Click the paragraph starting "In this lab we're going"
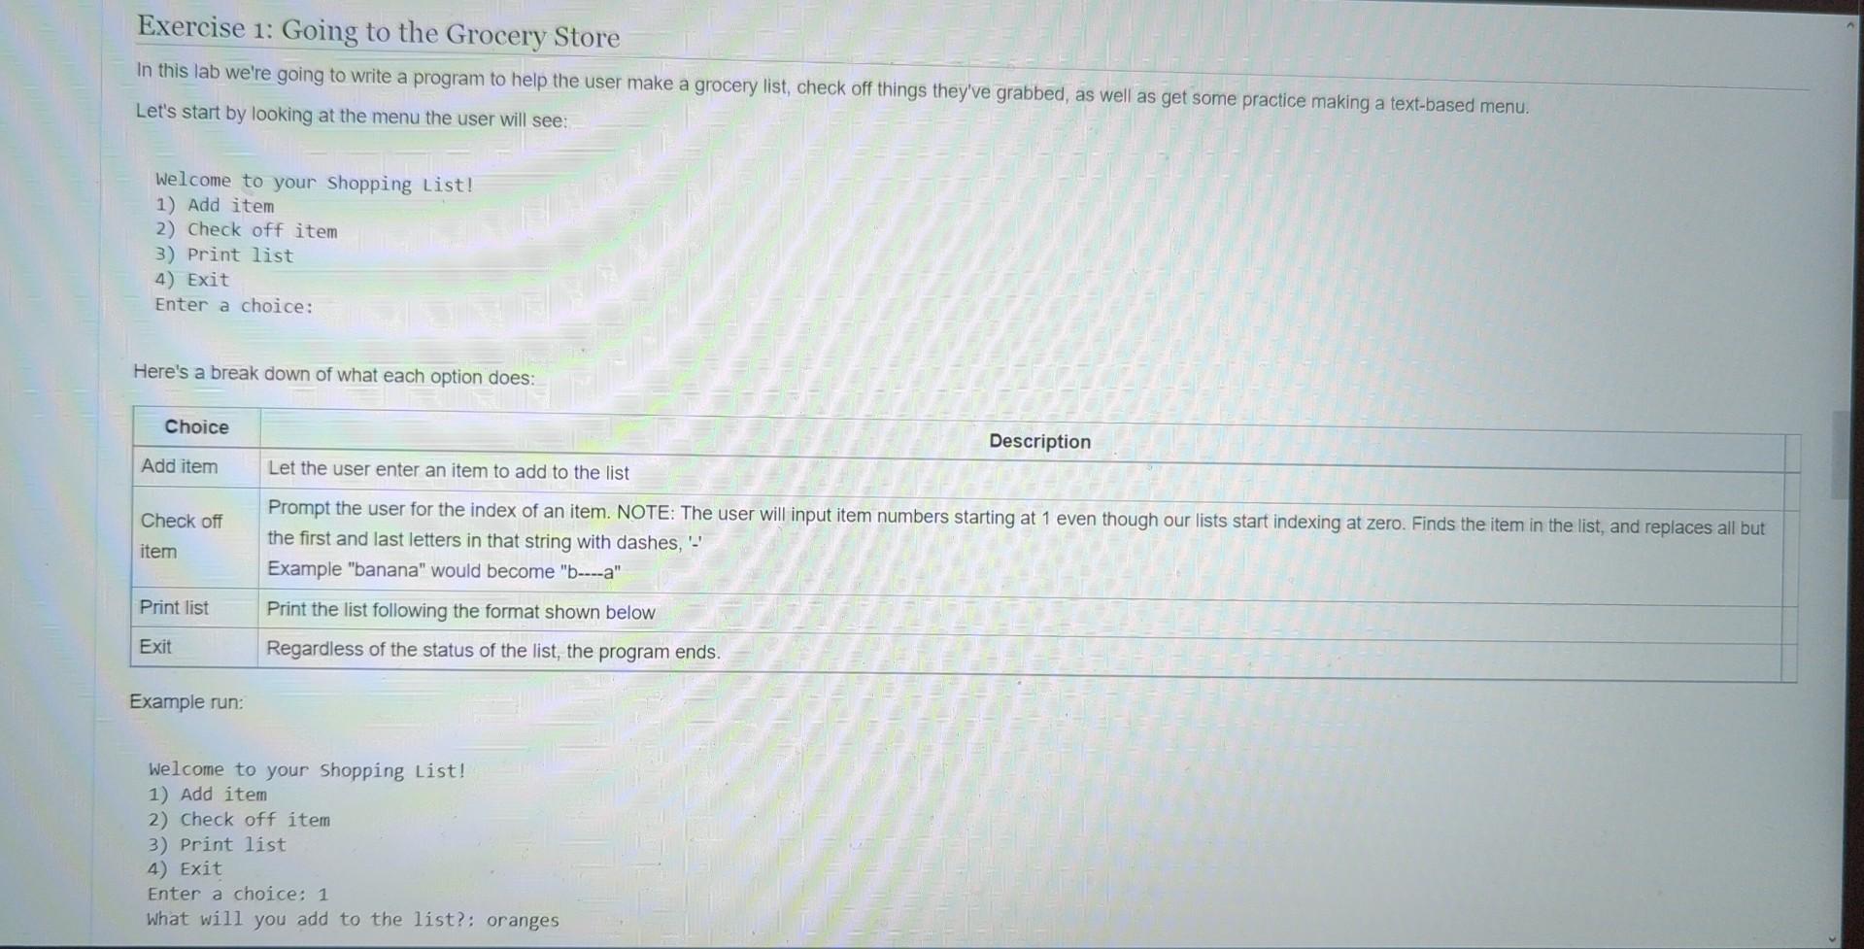 [832, 87]
